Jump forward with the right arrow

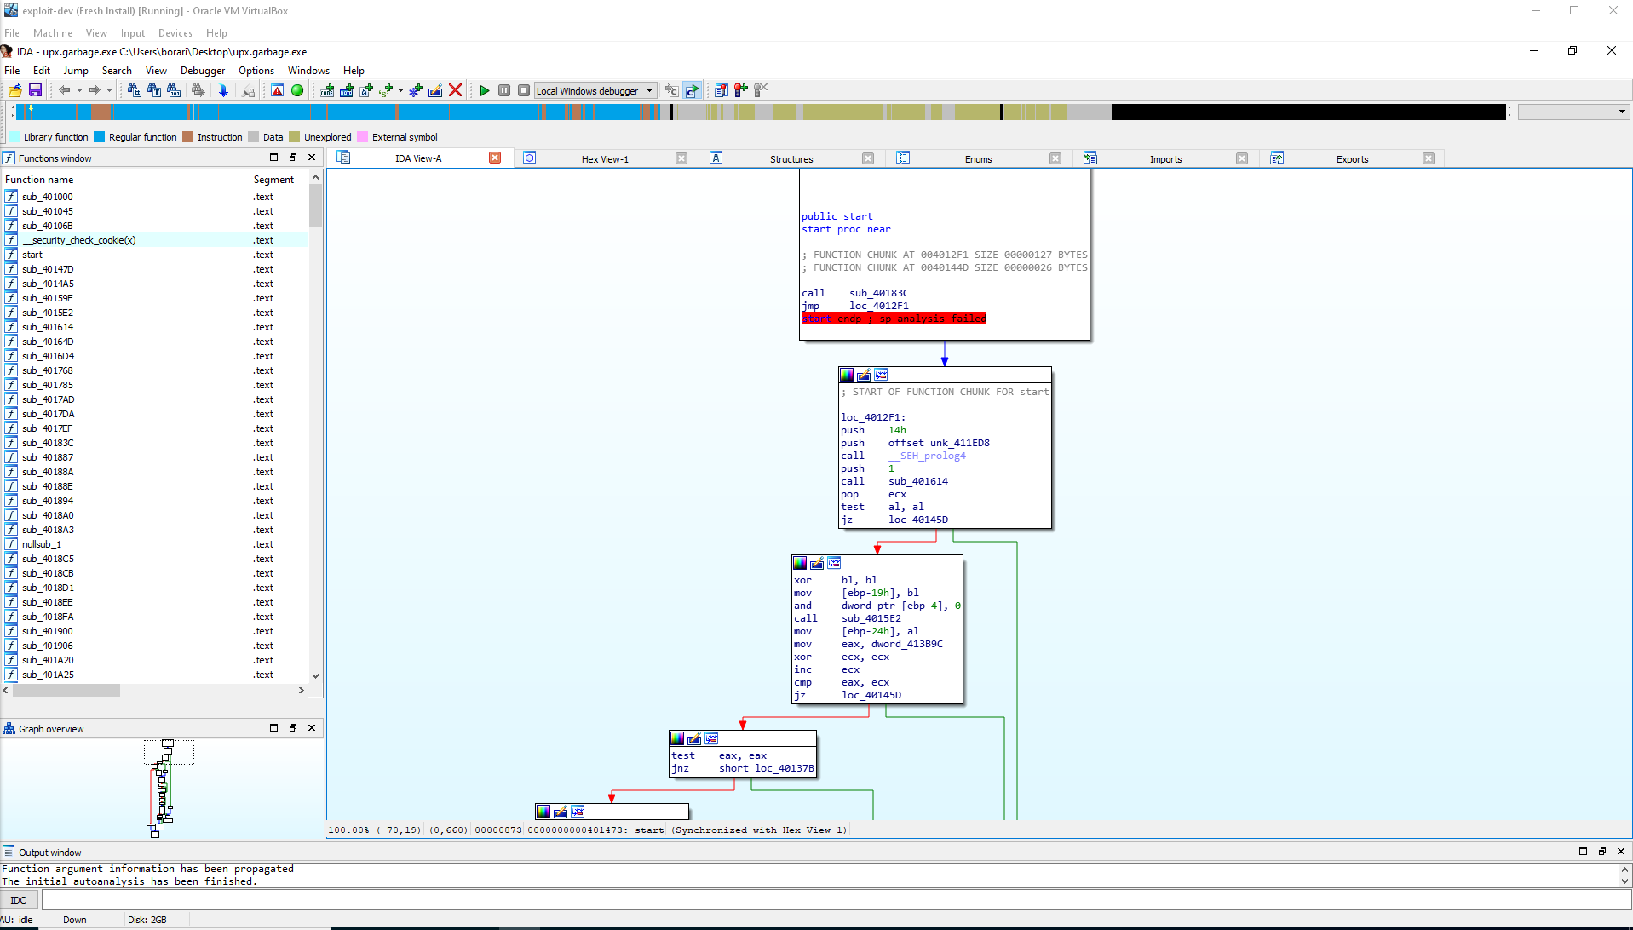(95, 90)
